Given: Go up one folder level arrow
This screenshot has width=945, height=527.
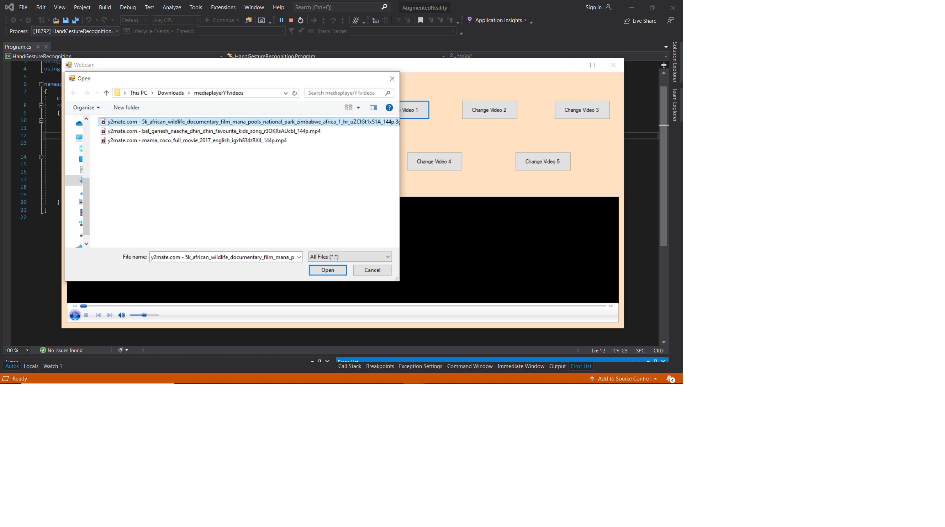Looking at the screenshot, I should (x=106, y=93).
